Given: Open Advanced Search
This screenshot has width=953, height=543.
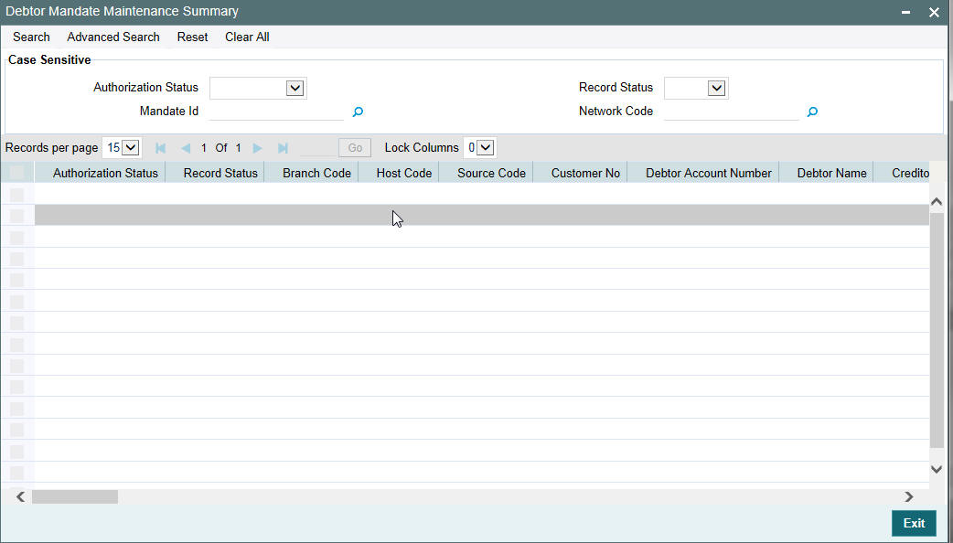Looking at the screenshot, I should click(x=113, y=37).
